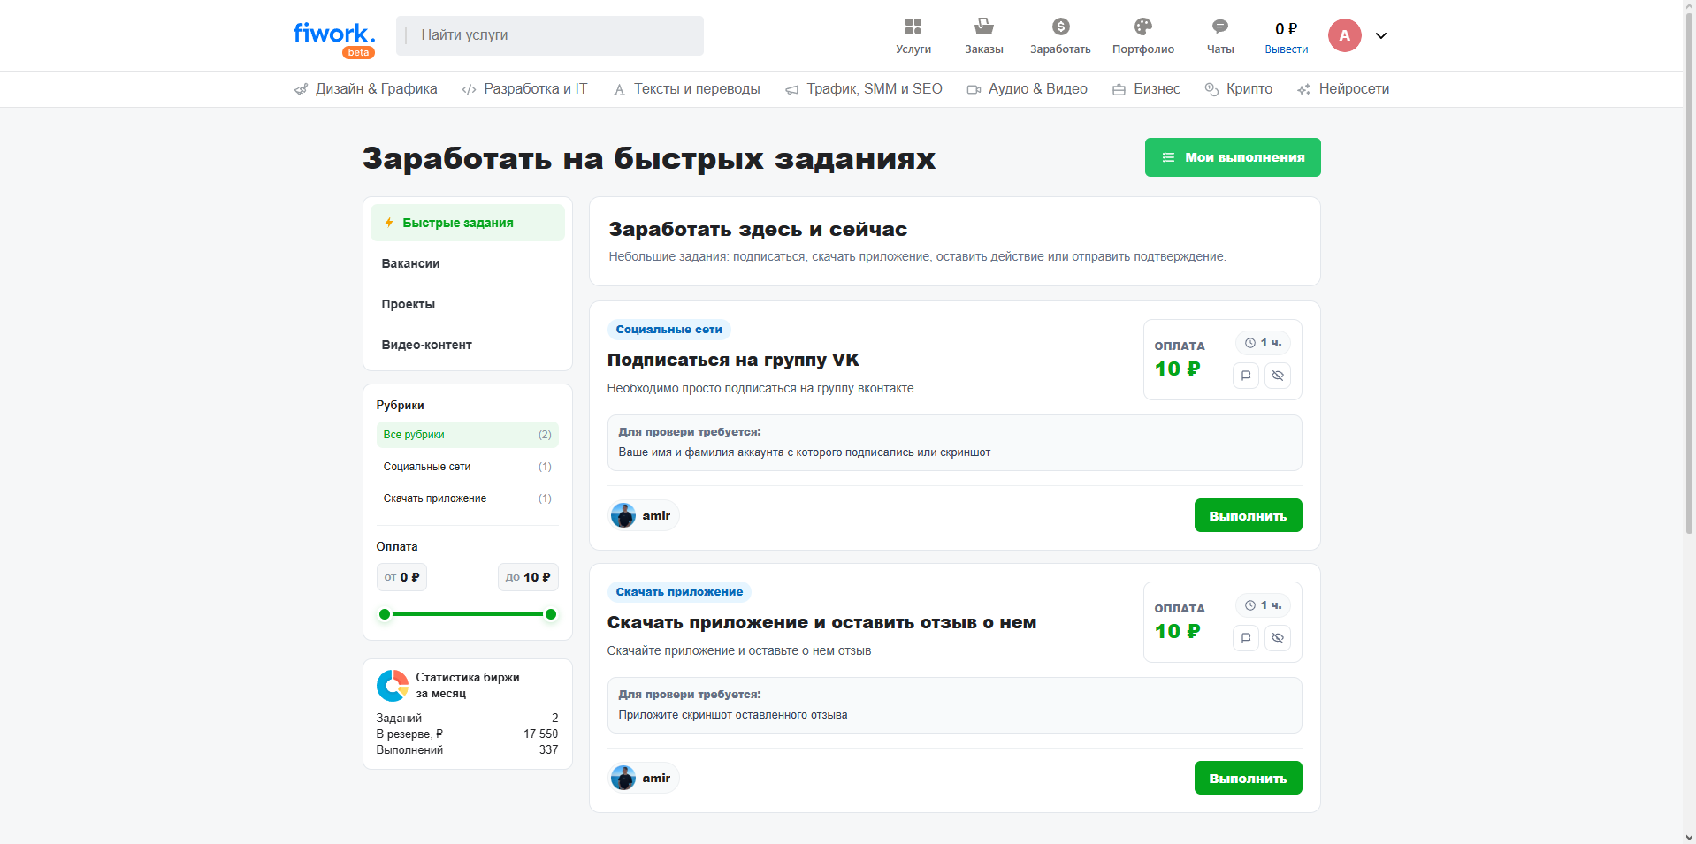Filter by Социальные сети rubric

pos(468,467)
